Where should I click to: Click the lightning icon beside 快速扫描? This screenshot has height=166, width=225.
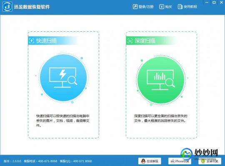click(x=31, y=41)
